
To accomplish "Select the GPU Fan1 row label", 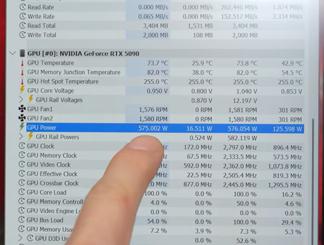I will pos(40,109).
